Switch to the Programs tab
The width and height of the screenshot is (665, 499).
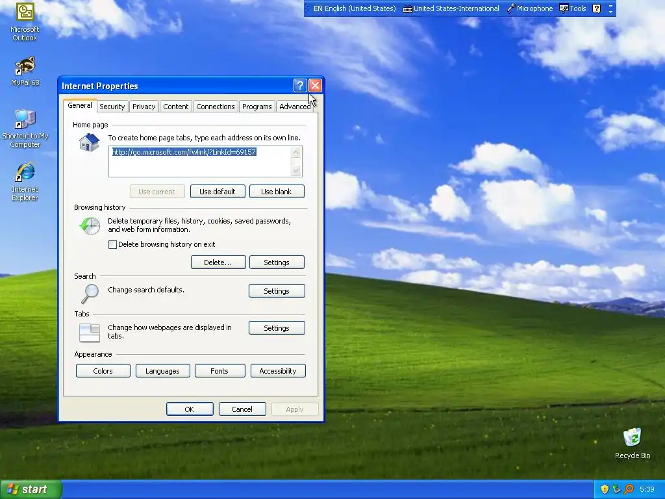point(257,107)
